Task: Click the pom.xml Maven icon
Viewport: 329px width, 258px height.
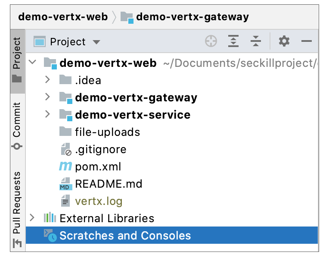Action: (65, 167)
